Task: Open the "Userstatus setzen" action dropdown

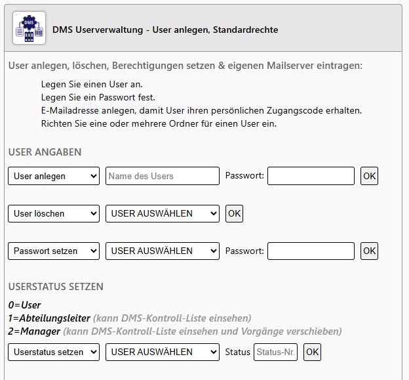Action: [54, 352]
